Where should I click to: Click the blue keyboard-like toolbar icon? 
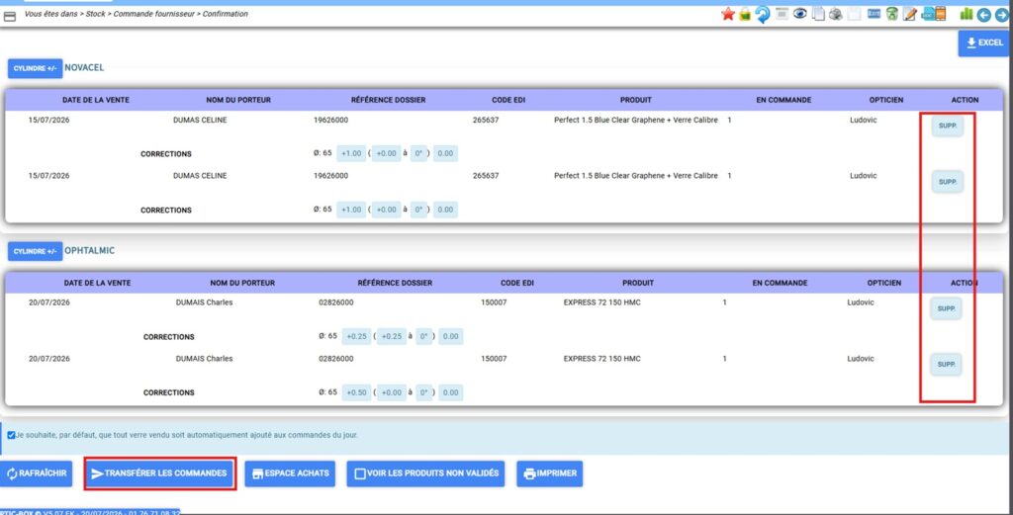click(x=875, y=14)
